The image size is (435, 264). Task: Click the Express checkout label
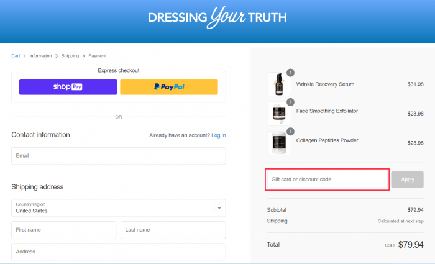[119, 70]
